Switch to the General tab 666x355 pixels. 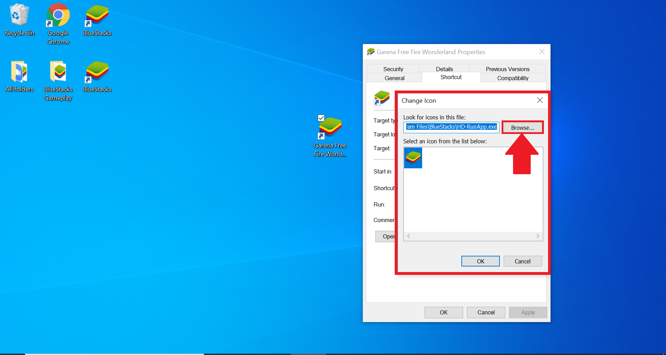394,78
